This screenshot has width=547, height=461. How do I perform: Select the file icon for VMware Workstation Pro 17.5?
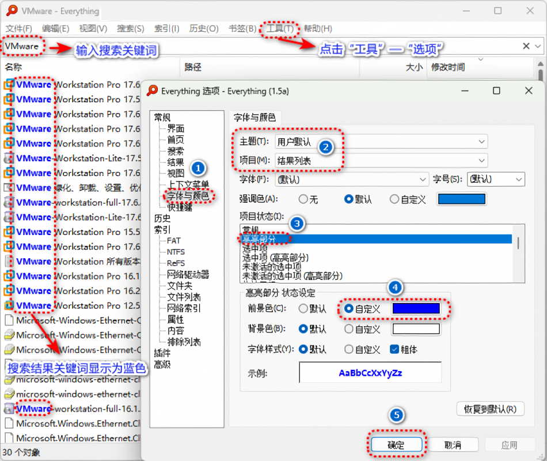9,99
